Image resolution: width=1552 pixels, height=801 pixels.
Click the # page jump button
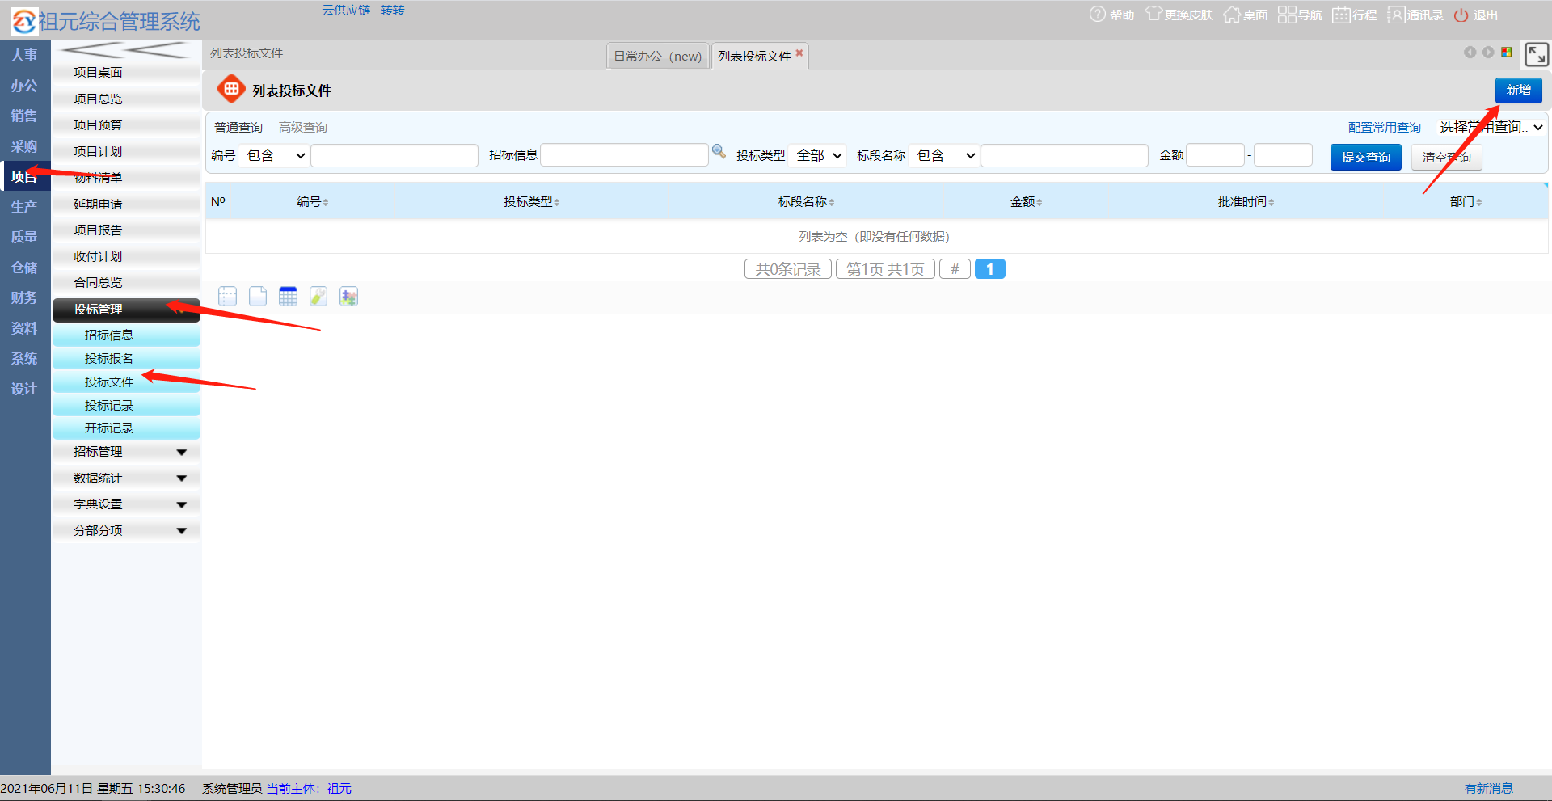[x=955, y=269]
